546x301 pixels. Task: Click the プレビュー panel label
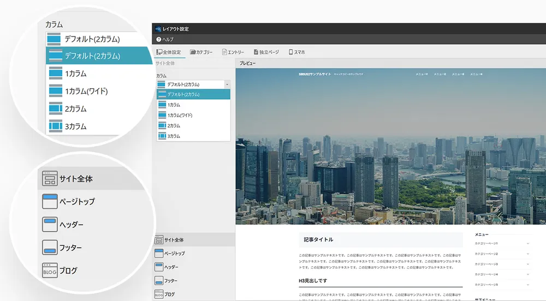247,63
